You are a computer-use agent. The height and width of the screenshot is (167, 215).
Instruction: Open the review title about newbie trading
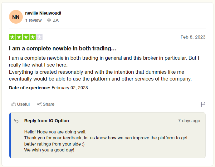coord(63,49)
